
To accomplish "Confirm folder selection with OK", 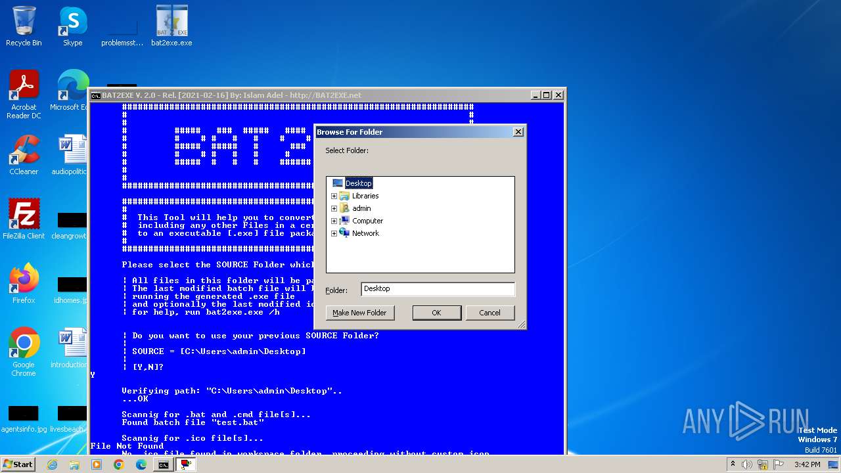I will click(x=436, y=313).
